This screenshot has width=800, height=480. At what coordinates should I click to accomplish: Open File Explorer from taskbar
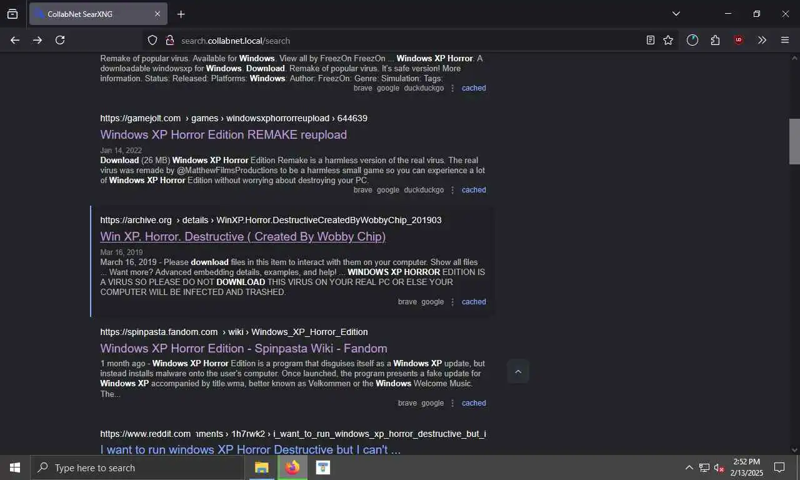pyautogui.click(x=261, y=467)
